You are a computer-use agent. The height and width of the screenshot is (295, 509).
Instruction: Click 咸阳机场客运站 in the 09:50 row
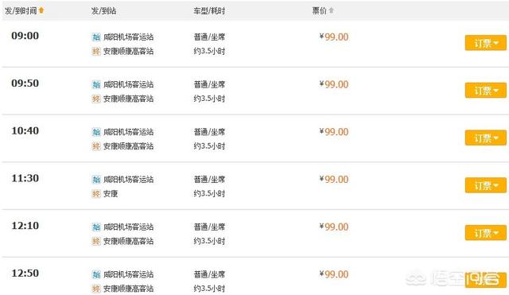128,85
